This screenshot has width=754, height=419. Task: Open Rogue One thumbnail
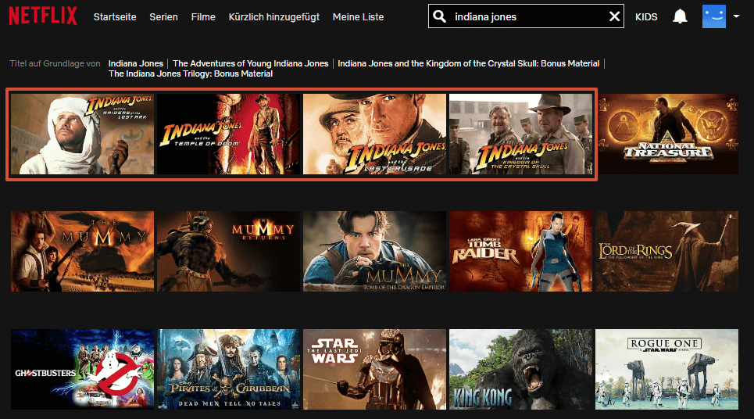(667, 369)
